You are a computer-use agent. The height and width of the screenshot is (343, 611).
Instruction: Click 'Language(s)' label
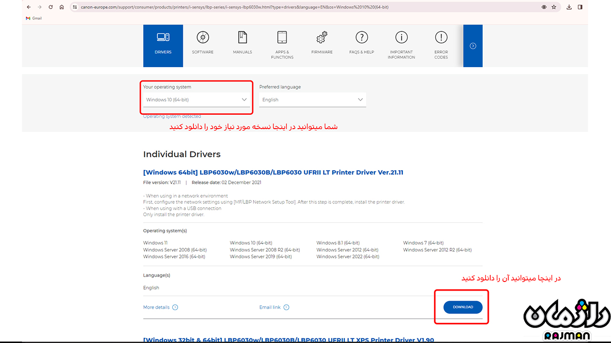(157, 275)
